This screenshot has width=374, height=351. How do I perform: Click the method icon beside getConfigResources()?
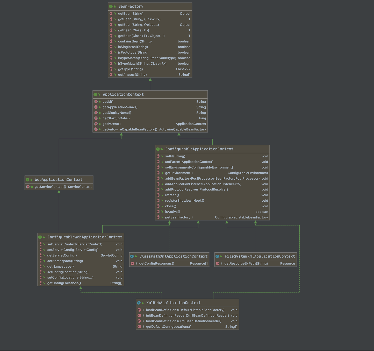click(x=133, y=264)
